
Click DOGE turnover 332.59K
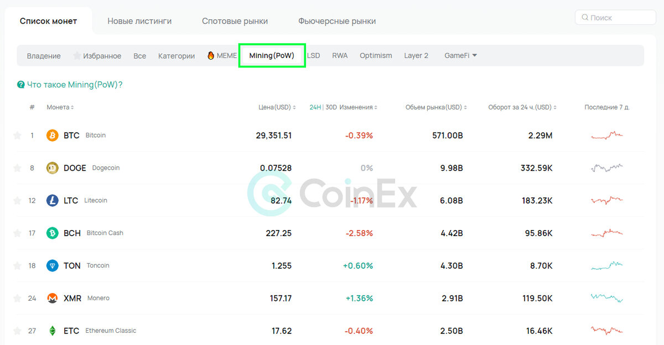[x=537, y=168]
